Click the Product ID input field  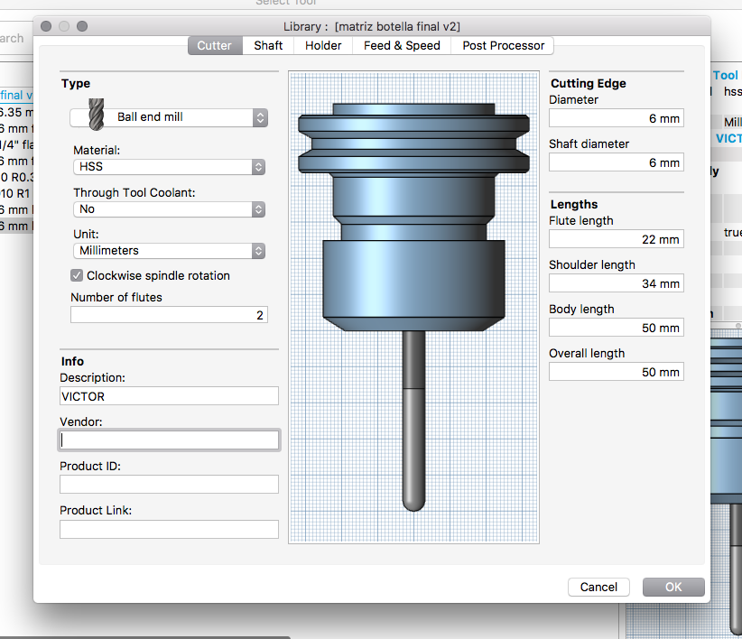(x=169, y=485)
